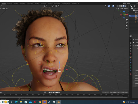
Task: Click the current frame number field
Action: (106, 92)
